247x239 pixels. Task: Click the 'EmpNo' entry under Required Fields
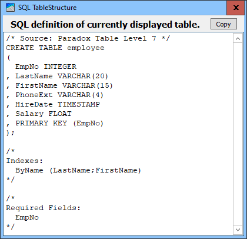click(27, 217)
